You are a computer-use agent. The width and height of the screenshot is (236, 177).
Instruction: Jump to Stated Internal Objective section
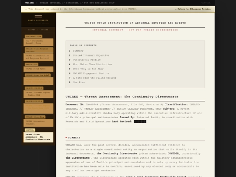click(91, 56)
